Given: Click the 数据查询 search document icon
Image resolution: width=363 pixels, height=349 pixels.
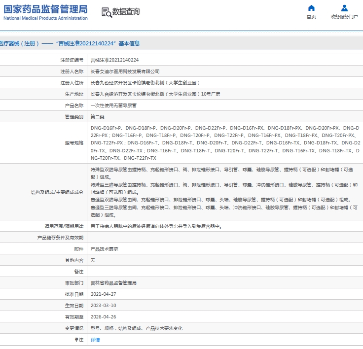Looking at the screenshot, I should click(x=107, y=12).
